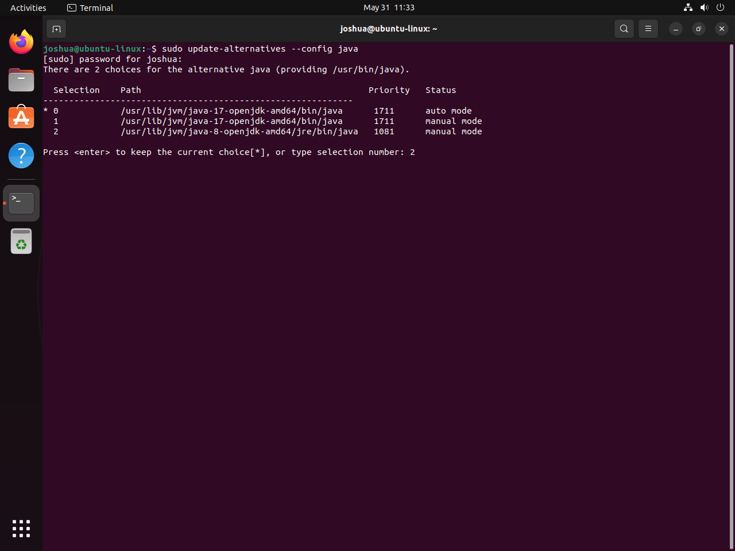Viewport: 735px width, 551px height.
Task: Open the Terminal hamburger menu
Action: click(x=648, y=28)
